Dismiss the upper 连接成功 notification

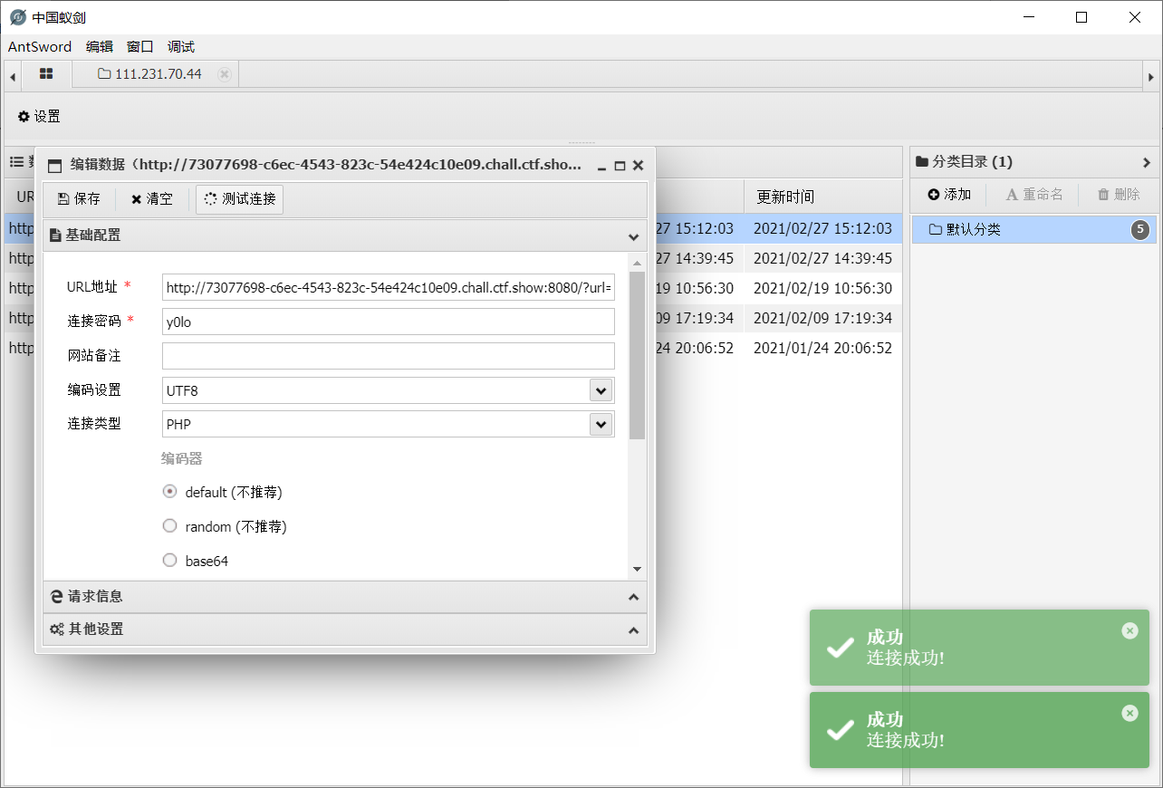pyautogui.click(x=1129, y=630)
